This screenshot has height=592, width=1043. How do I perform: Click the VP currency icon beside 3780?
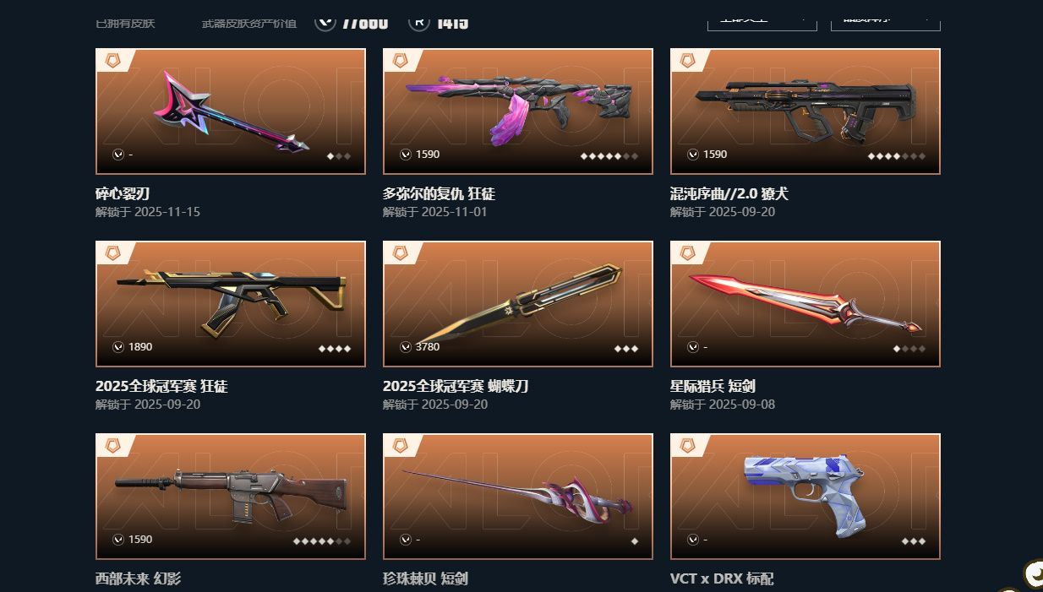click(406, 347)
